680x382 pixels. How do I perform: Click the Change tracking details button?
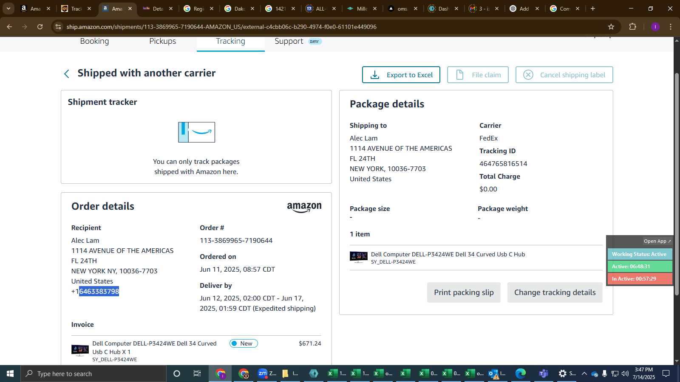pyautogui.click(x=555, y=292)
